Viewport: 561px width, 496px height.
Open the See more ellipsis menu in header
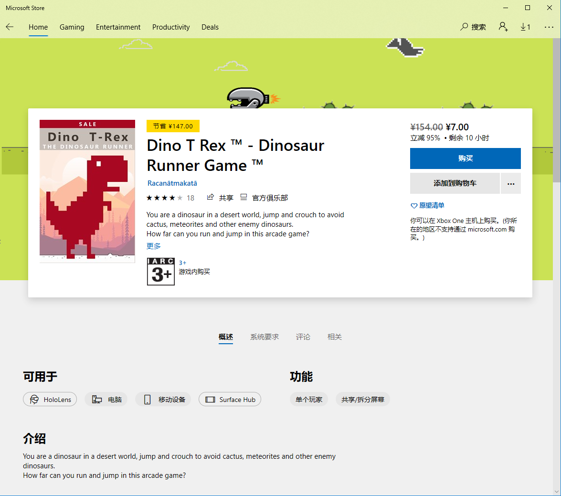(549, 27)
